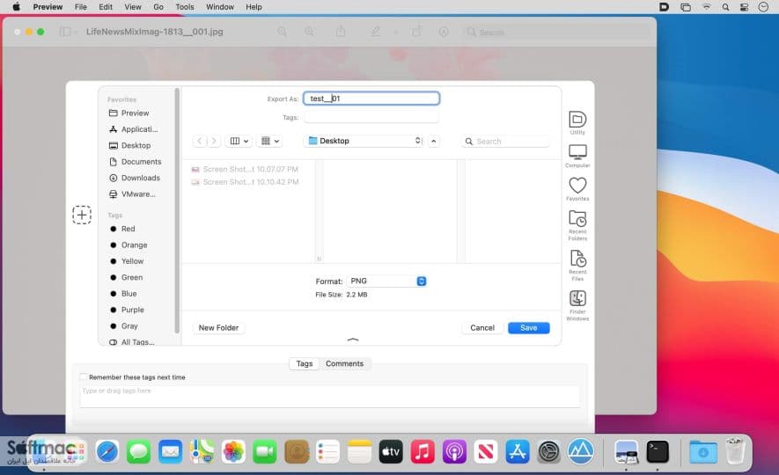The width and height of the screenshot is (779, 475).
Task: Click Markup pen icon in Preview toolbar
Action: [x=376, y=32]
